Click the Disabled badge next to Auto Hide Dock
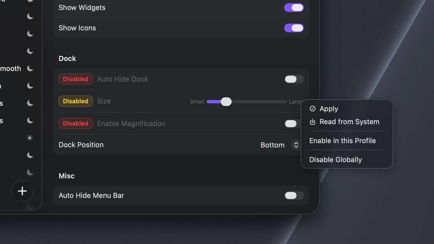434x244 pixels. tap(76, 79)
